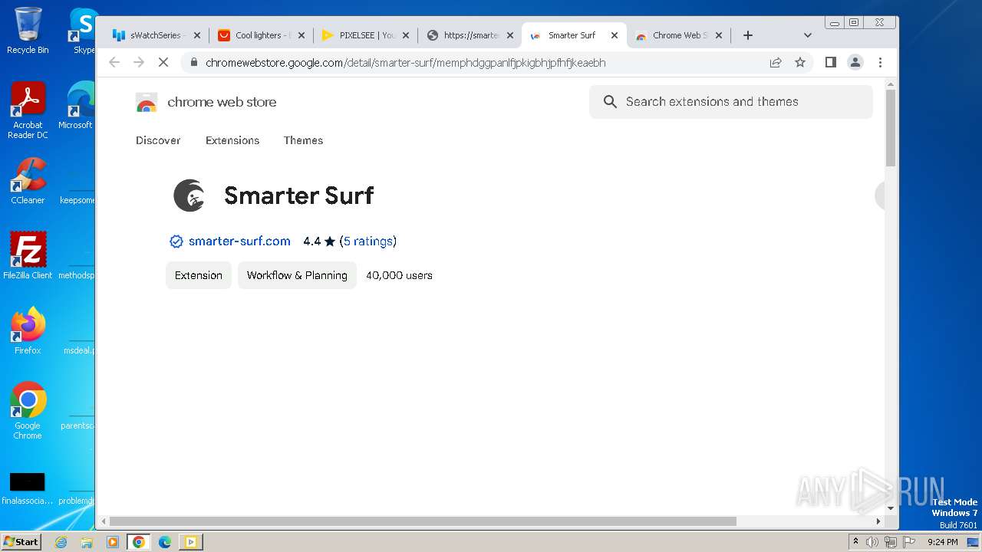Close the PIXELSEE tab
This screenshot has width=982, height=552.
(x=406, y=35)
